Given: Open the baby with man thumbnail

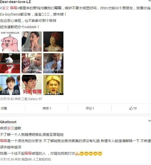Looking at the screenshot, I should pos(32,63).
